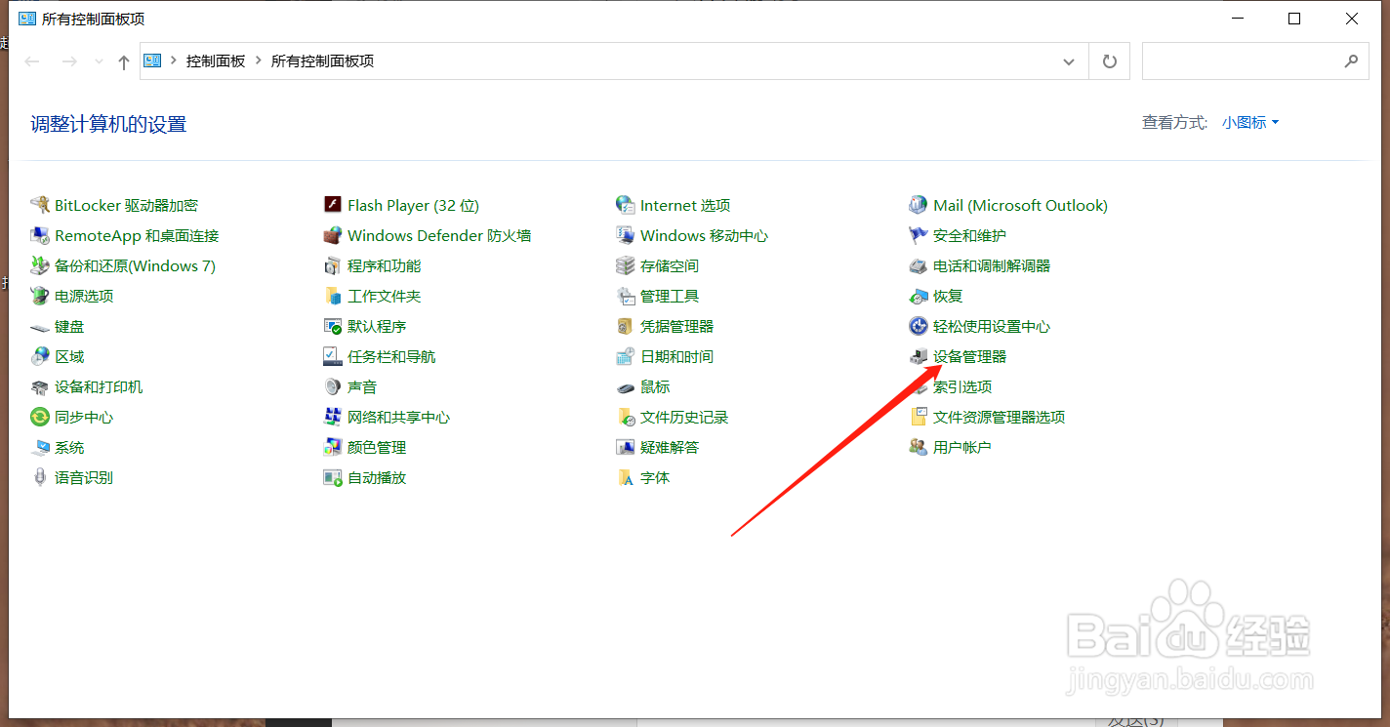
Task: Open 凭据管理器 link
Action: [x=676, y=326]
